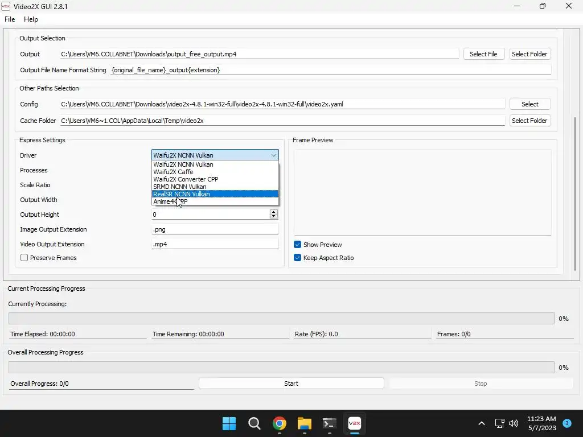Click the Select button for Config
This screenshot has width=583, height=437.
pyautogui.click(x=529, y=104)
